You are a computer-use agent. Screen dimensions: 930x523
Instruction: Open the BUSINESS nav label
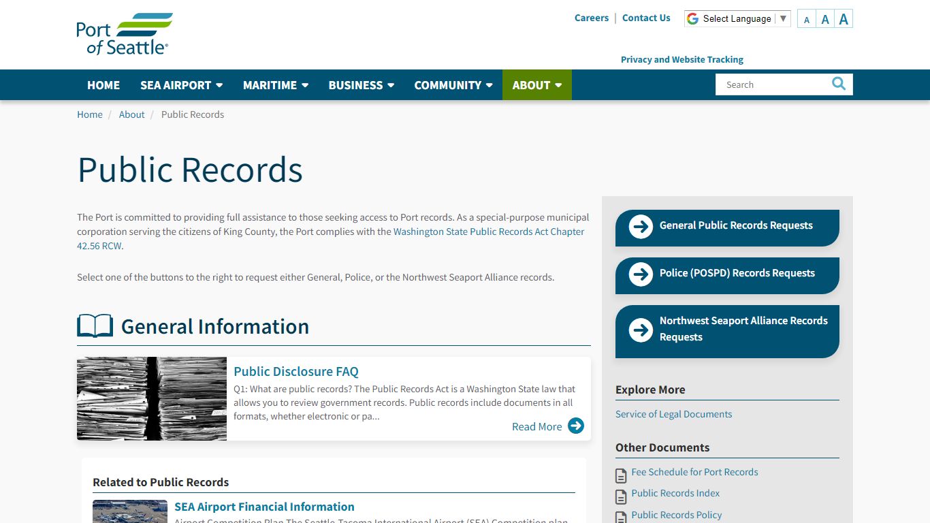(355, 85)
